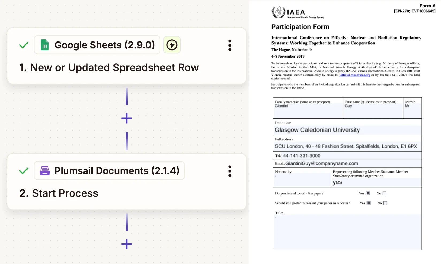Click the [CN-270; EVT1806645] reference code

(415, 11)
